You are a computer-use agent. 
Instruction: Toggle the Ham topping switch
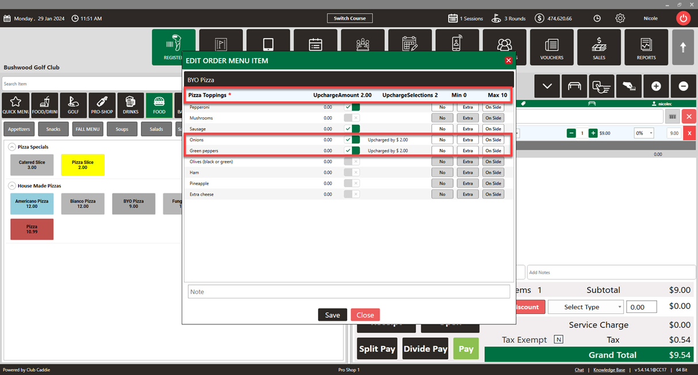(x=352, y=173)
